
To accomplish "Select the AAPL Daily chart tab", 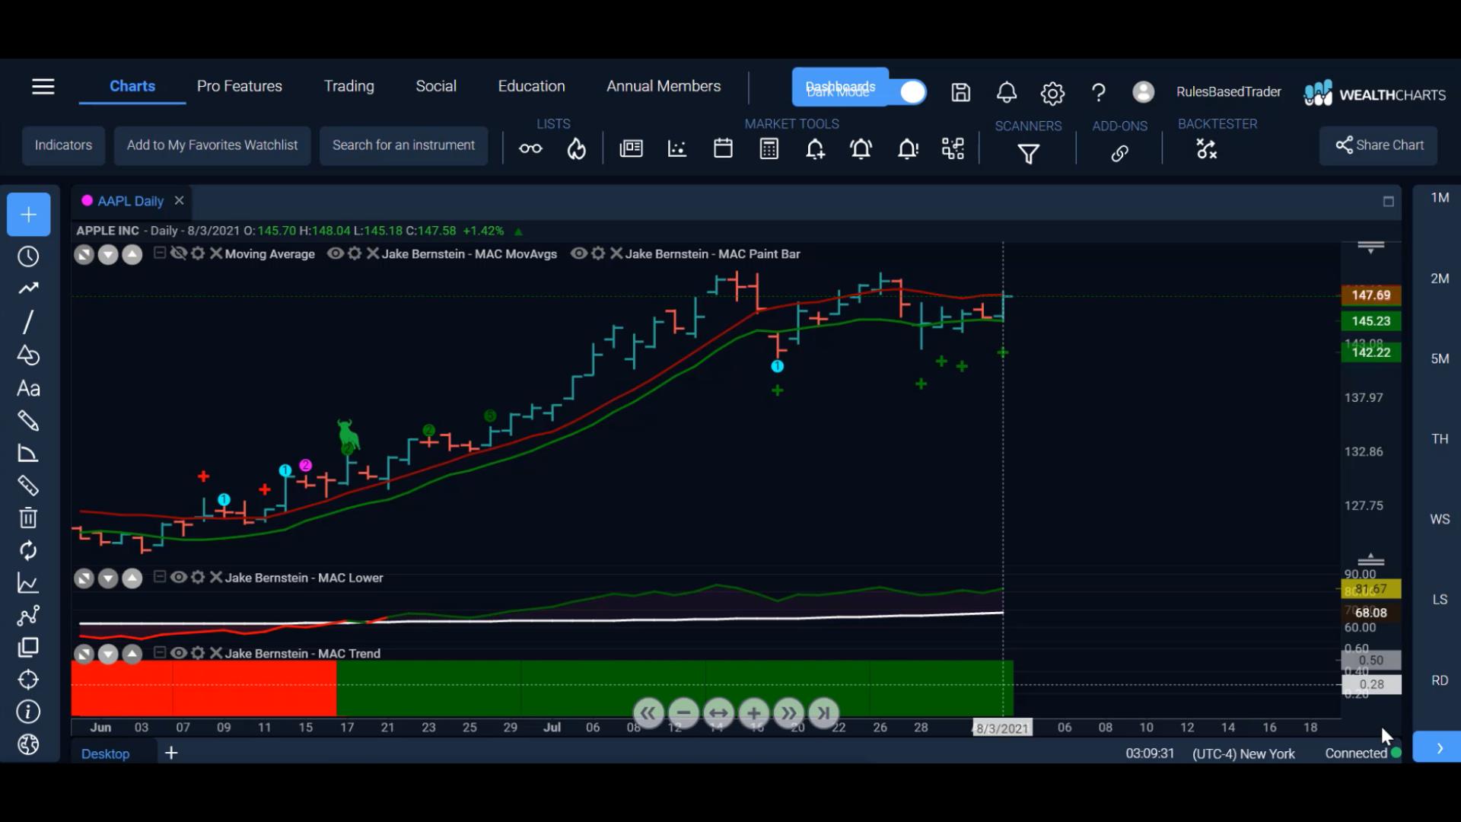I will pyautogui.click(x=130, y=201).
